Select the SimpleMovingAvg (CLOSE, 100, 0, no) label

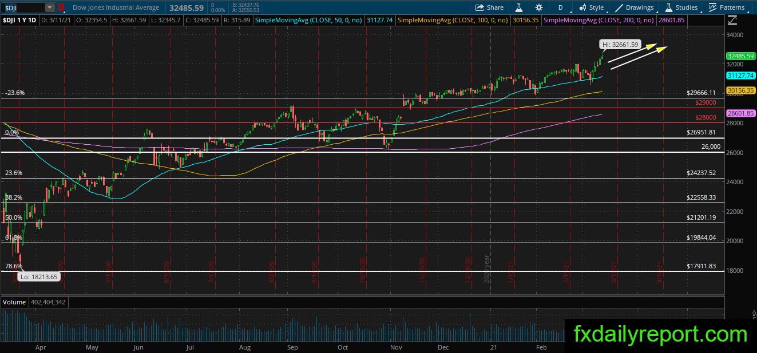point(451,20)
